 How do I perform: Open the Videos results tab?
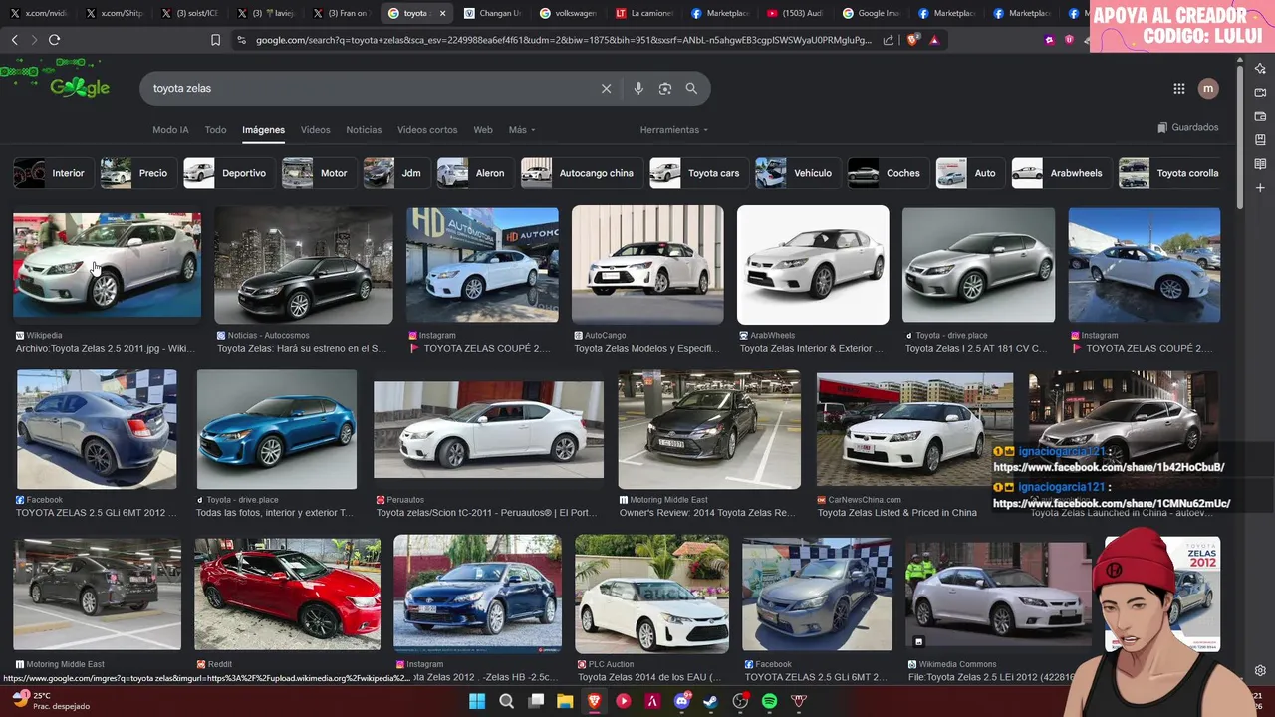pyautogui.click(x=315, y=130)
